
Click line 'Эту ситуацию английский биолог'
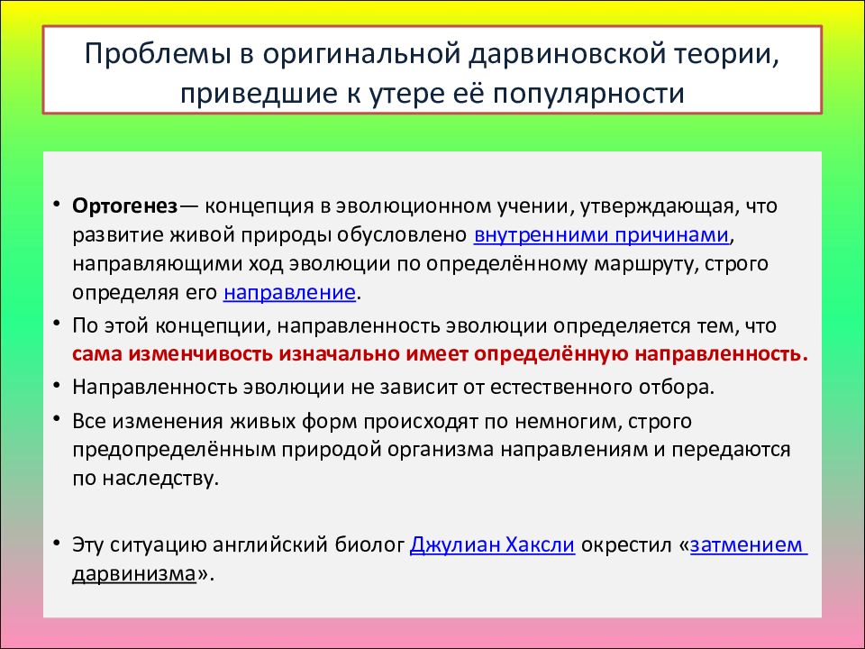point(238,544)
